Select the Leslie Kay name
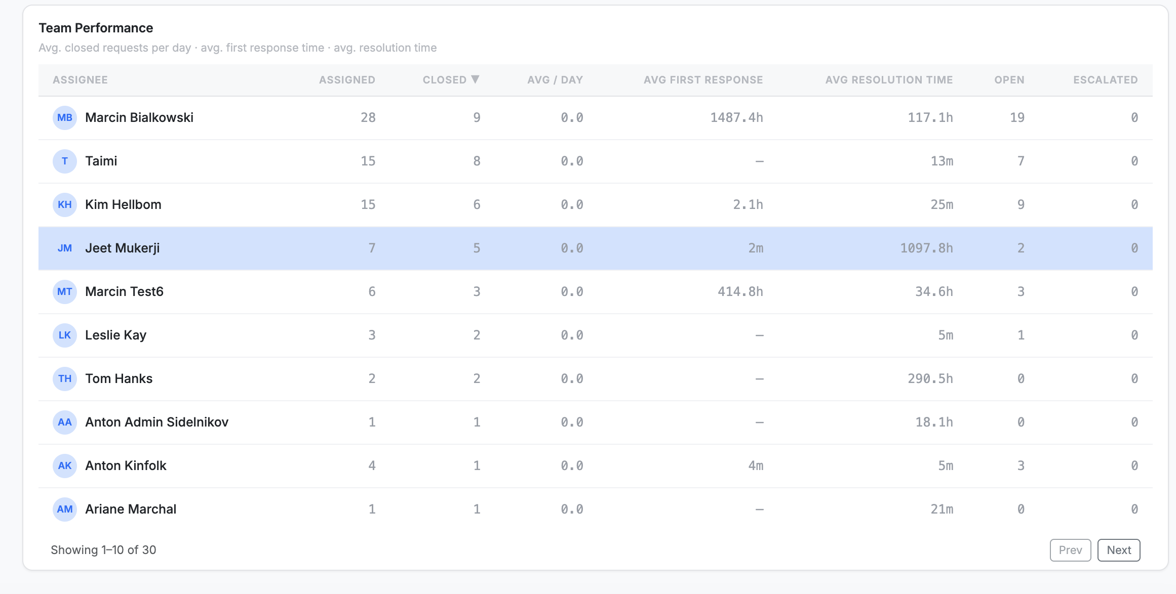Image resolution: width=1176 pixels, height=594 pixels. 115,335
